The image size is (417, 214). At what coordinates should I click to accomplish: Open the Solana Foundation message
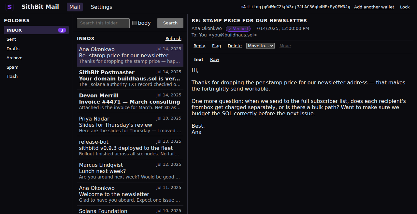tap(130, 210)
